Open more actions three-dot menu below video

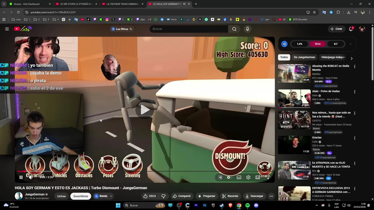tap(271, 196)
